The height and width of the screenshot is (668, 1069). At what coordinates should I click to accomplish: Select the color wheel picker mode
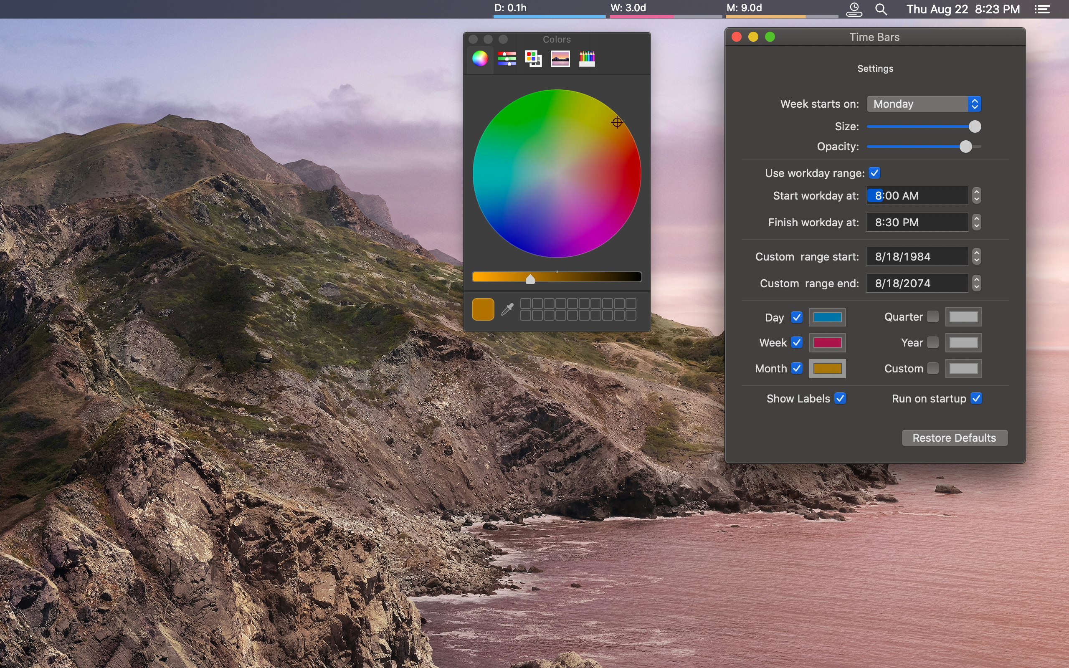[x=480, y=58]
